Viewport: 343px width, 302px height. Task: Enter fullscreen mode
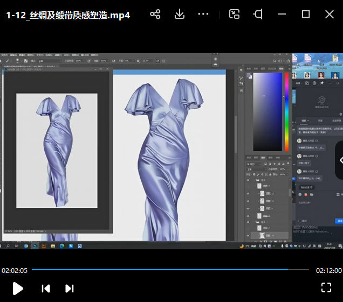click(x=326, y=287)
